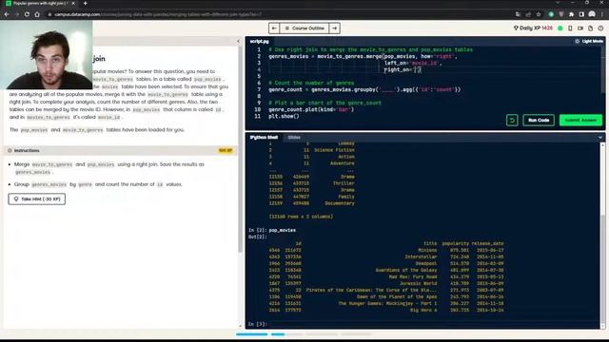Open the info icon in header
Viewport: 609px width, 342px height.
pos(600,28)
